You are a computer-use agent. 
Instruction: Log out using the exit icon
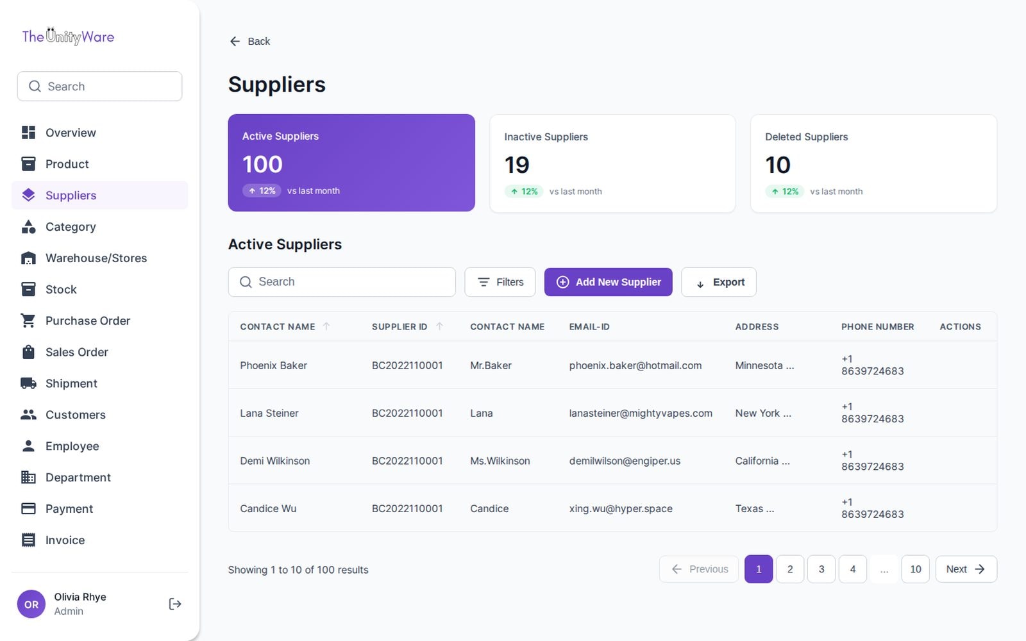[x=175, y=604]
